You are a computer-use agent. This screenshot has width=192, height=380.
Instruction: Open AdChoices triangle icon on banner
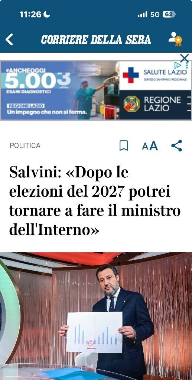point(178,65)
